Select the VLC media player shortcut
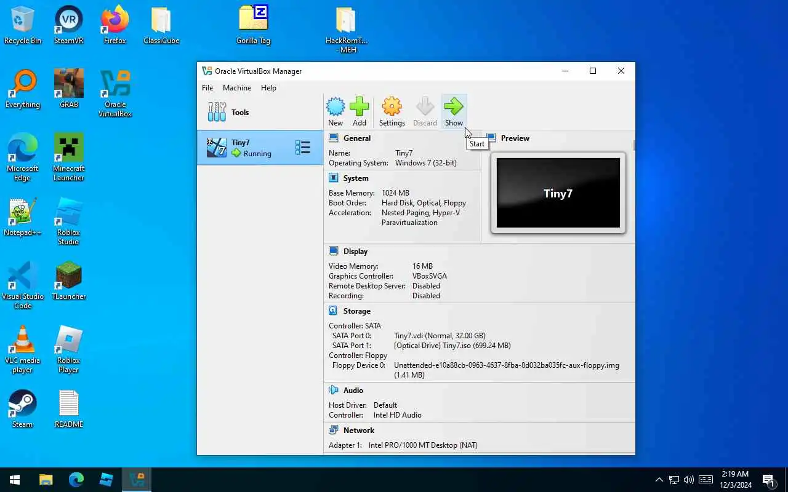This screenshot has width=788, height=492. (x=23, y=349)
